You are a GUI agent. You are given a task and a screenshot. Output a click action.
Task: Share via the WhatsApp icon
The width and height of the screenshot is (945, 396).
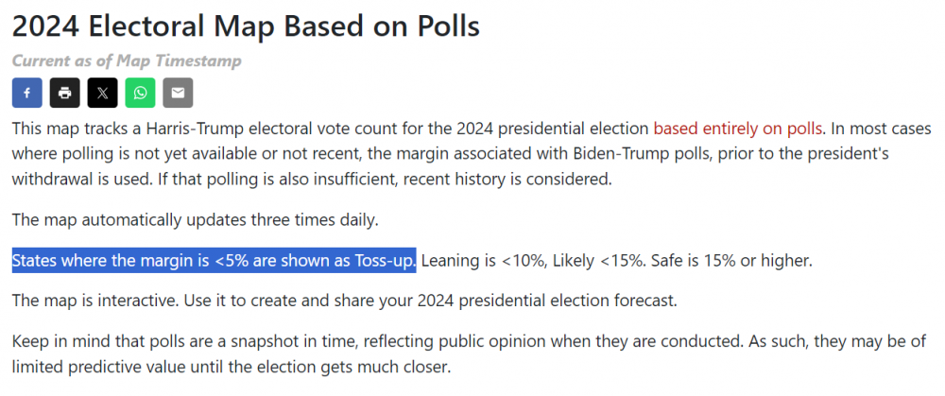(x=140, y=93)
